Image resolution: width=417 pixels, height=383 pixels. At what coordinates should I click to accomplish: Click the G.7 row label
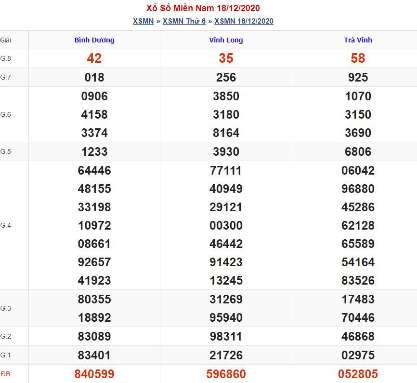point(6,77)
